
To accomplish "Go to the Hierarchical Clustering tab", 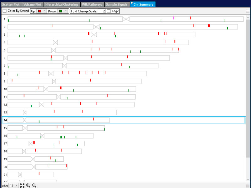I will 61,4.
